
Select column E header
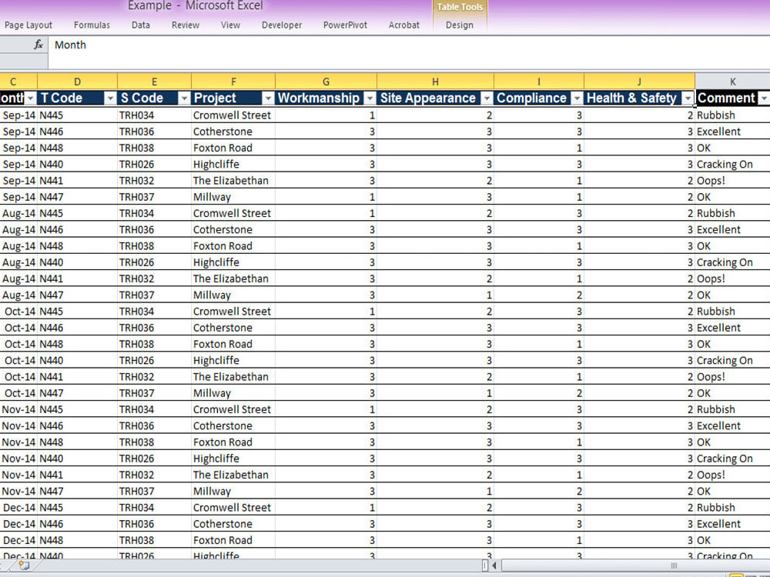pyautogui.click(x=154, y=82)
